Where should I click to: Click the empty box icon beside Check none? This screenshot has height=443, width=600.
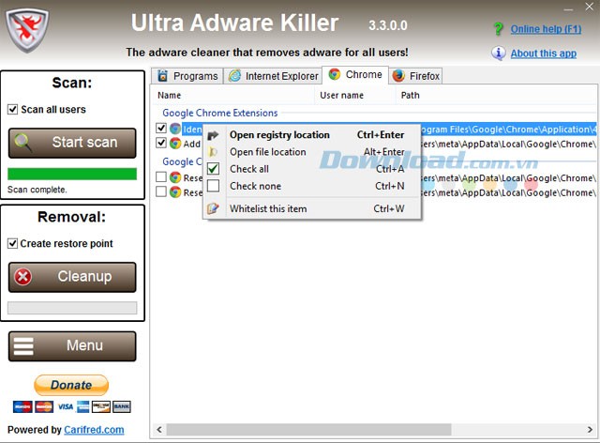(213, 186)
